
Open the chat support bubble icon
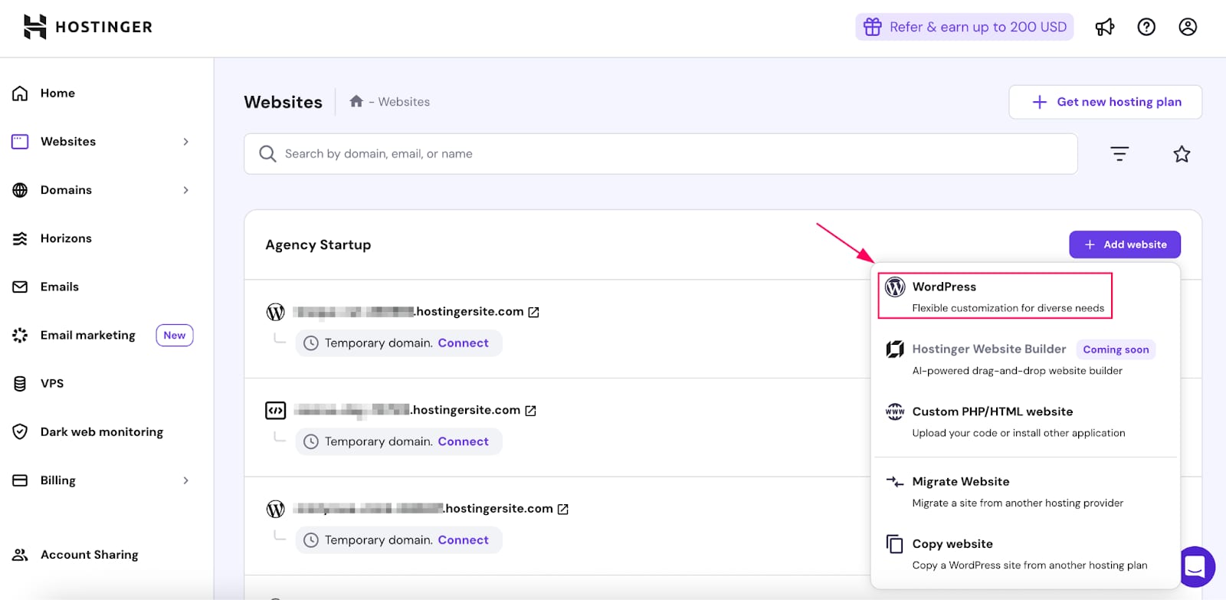tap(1195, 566)
